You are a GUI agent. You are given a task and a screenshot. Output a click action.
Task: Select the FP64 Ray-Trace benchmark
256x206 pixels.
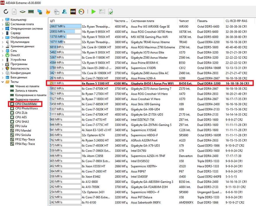(25, 144)
